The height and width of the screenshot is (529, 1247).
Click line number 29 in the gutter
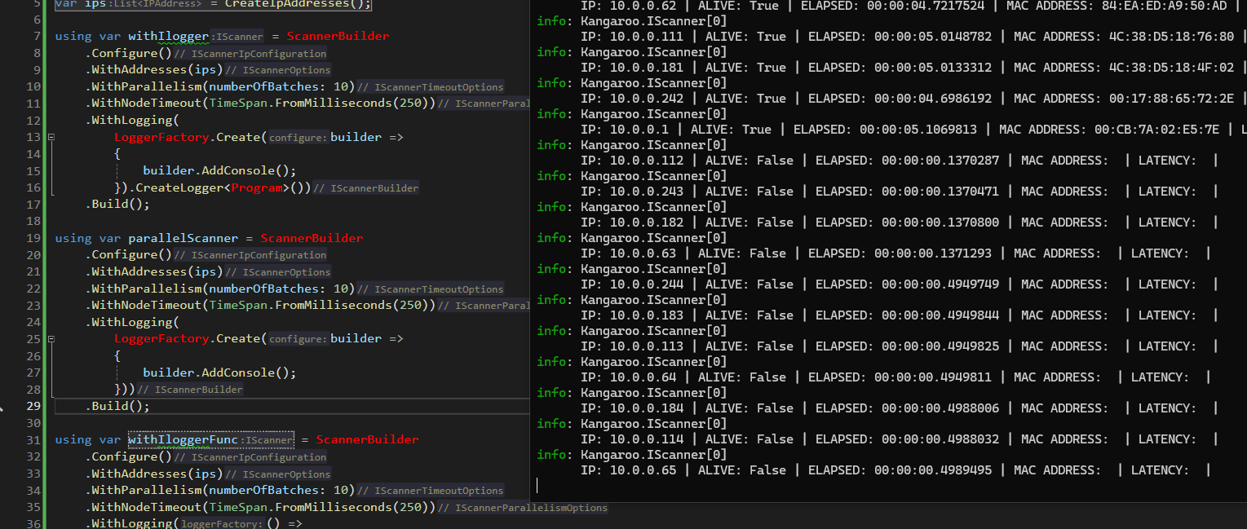[x=32, y=406]
